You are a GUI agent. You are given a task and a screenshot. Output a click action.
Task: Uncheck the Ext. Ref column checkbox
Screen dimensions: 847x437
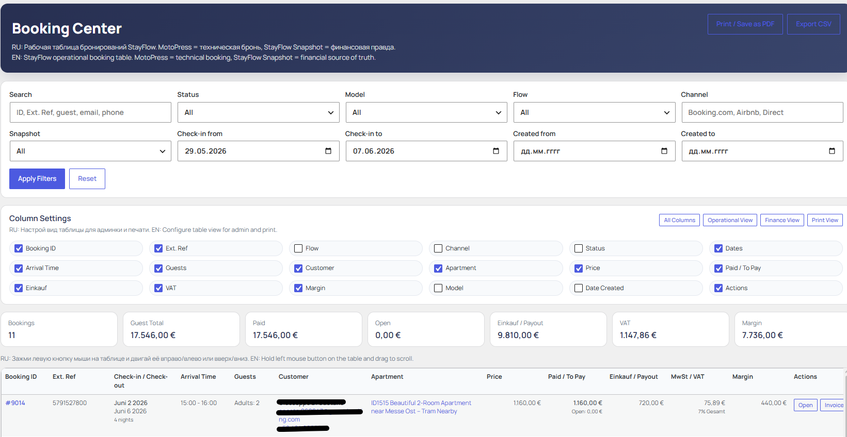pyautogui.click(x=158, y=248)
